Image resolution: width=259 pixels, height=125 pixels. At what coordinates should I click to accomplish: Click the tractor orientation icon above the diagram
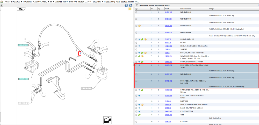21,9
